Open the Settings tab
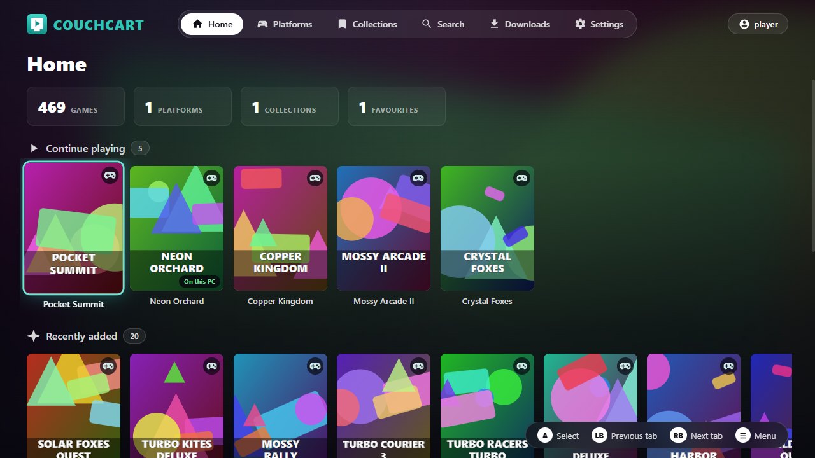The image size is (815, 458). (x=599, y=24)
